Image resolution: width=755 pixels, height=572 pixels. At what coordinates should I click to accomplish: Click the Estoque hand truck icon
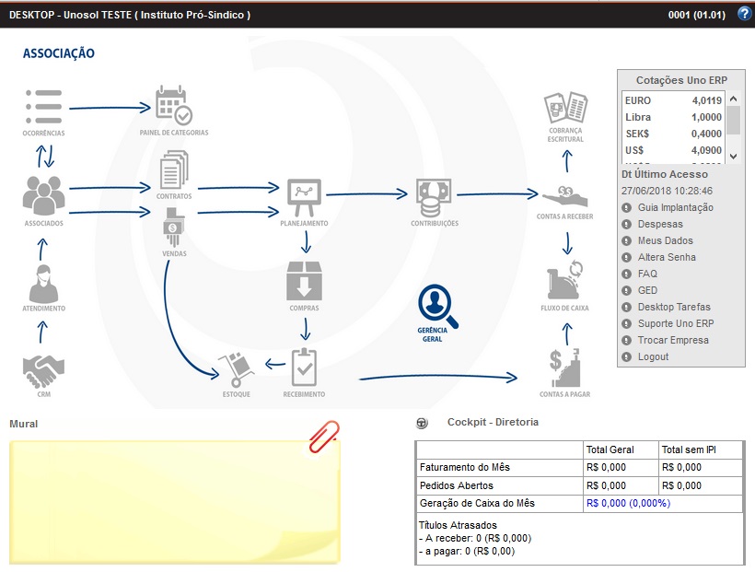pyautogui.click(x=235, y=368)
